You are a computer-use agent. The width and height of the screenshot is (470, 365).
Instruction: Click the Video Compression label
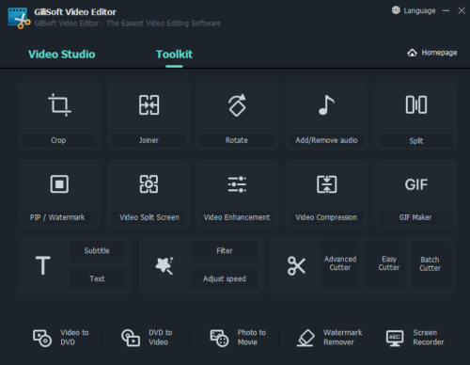coord(326,217)
